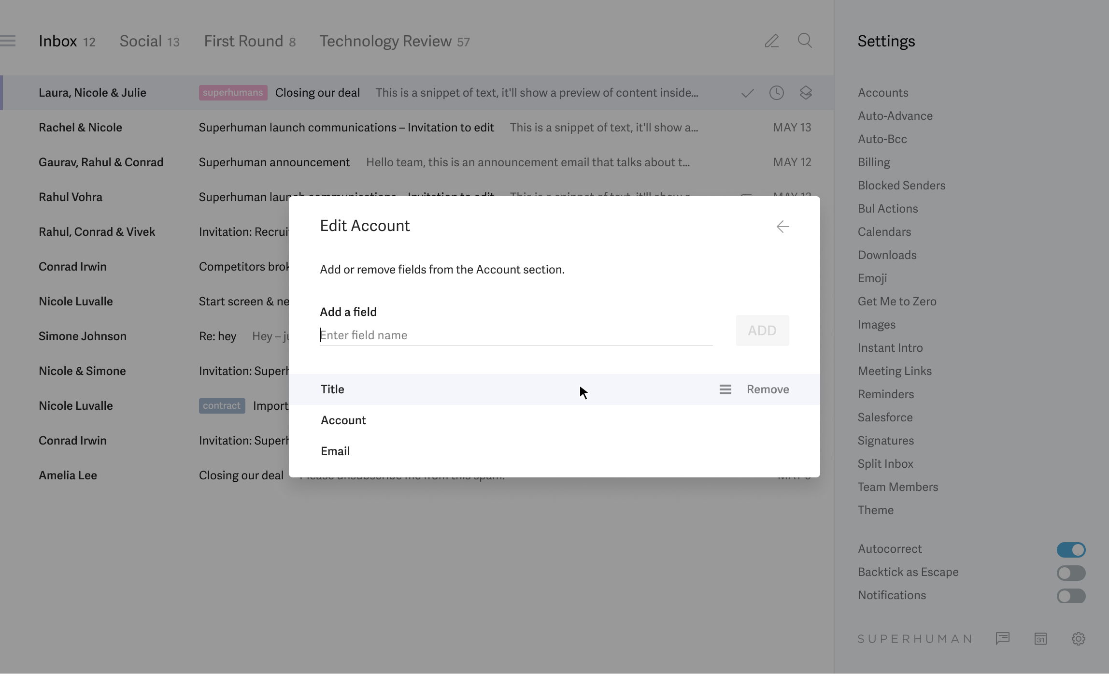Open Team Members settings
The image size is (1109, 690).
pyautogui.click(x=898, y=487)
